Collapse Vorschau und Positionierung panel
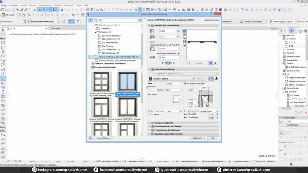This screenshot has width=308, height=173. click(149, 25)
